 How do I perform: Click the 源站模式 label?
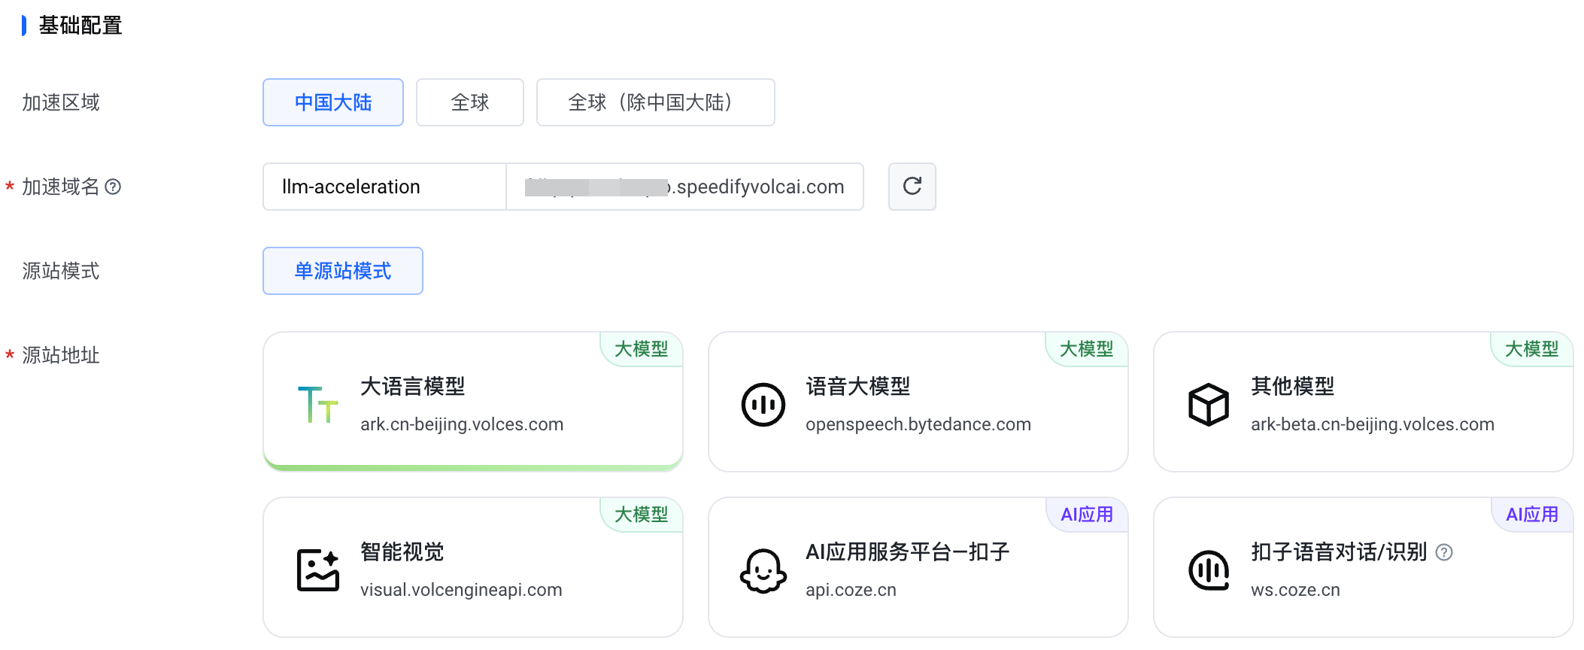click(61, 271)
